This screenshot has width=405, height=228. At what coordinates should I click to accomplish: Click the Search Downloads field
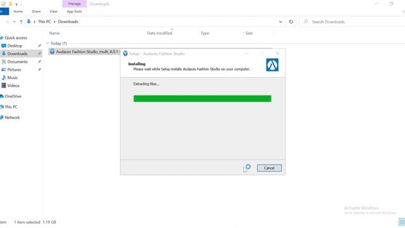352,22
